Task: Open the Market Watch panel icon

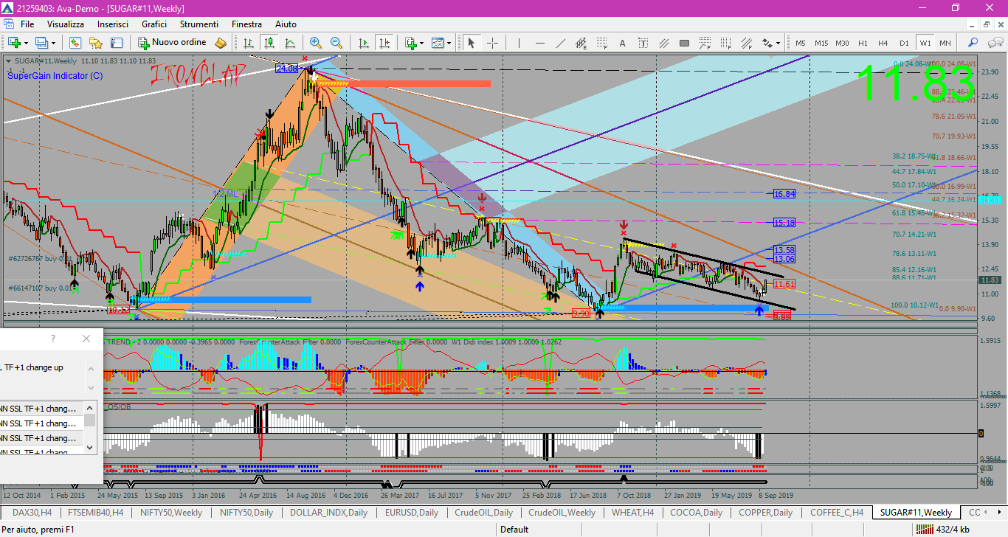Action: pyautogui.click(x=75, y=43)
